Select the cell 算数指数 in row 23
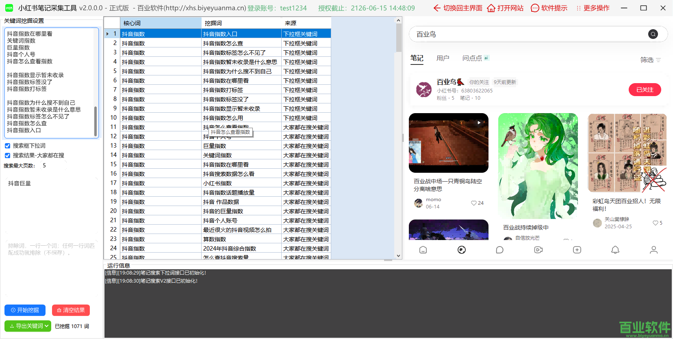Image resolution: width=673 pixels, height=339 pixels. [x=241, y=239]
